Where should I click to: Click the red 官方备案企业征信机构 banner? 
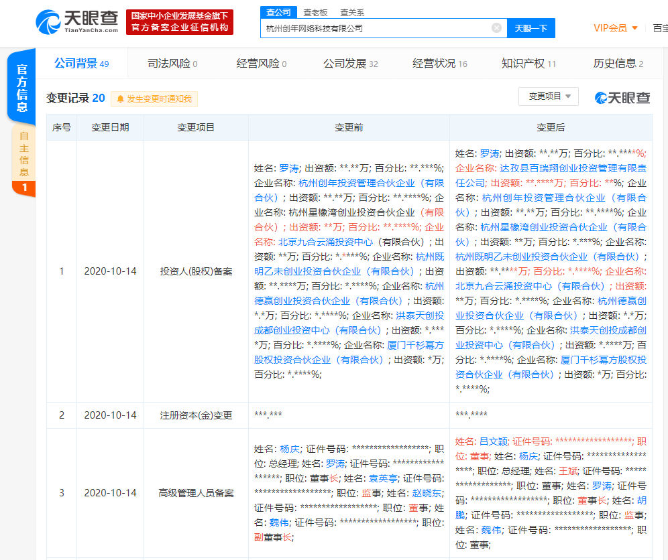tap(180, 22)
